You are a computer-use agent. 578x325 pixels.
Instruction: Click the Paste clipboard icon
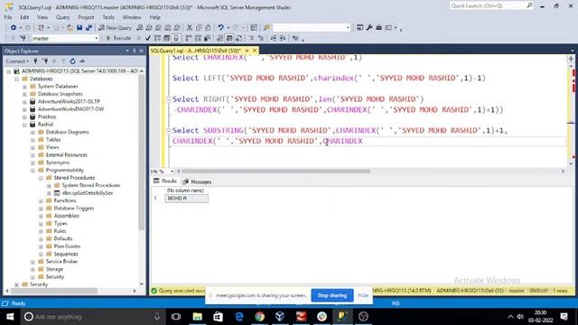tap(208, 28)
